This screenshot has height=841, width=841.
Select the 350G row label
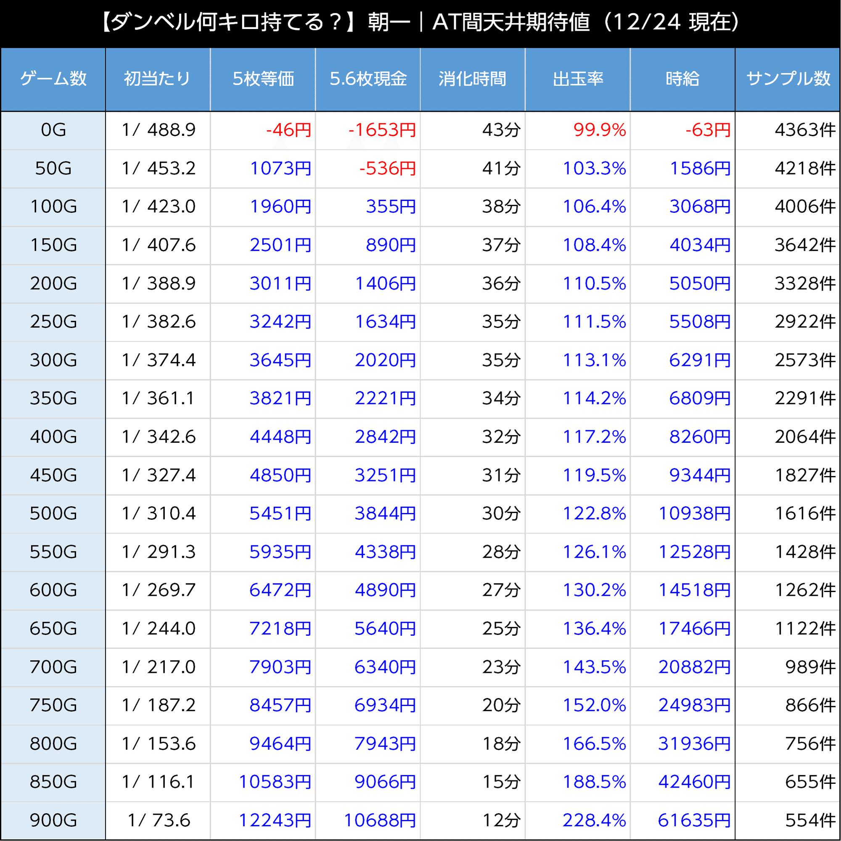point(53,399)
